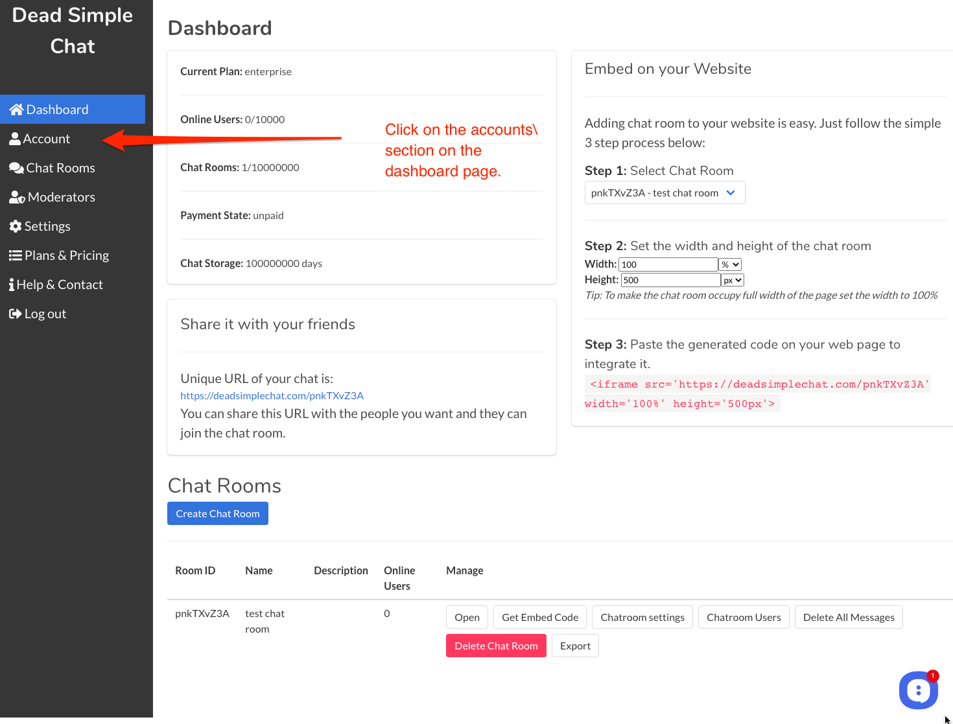953x724 pixels.
Task: Click the Description column header
Action: [341, 570]
